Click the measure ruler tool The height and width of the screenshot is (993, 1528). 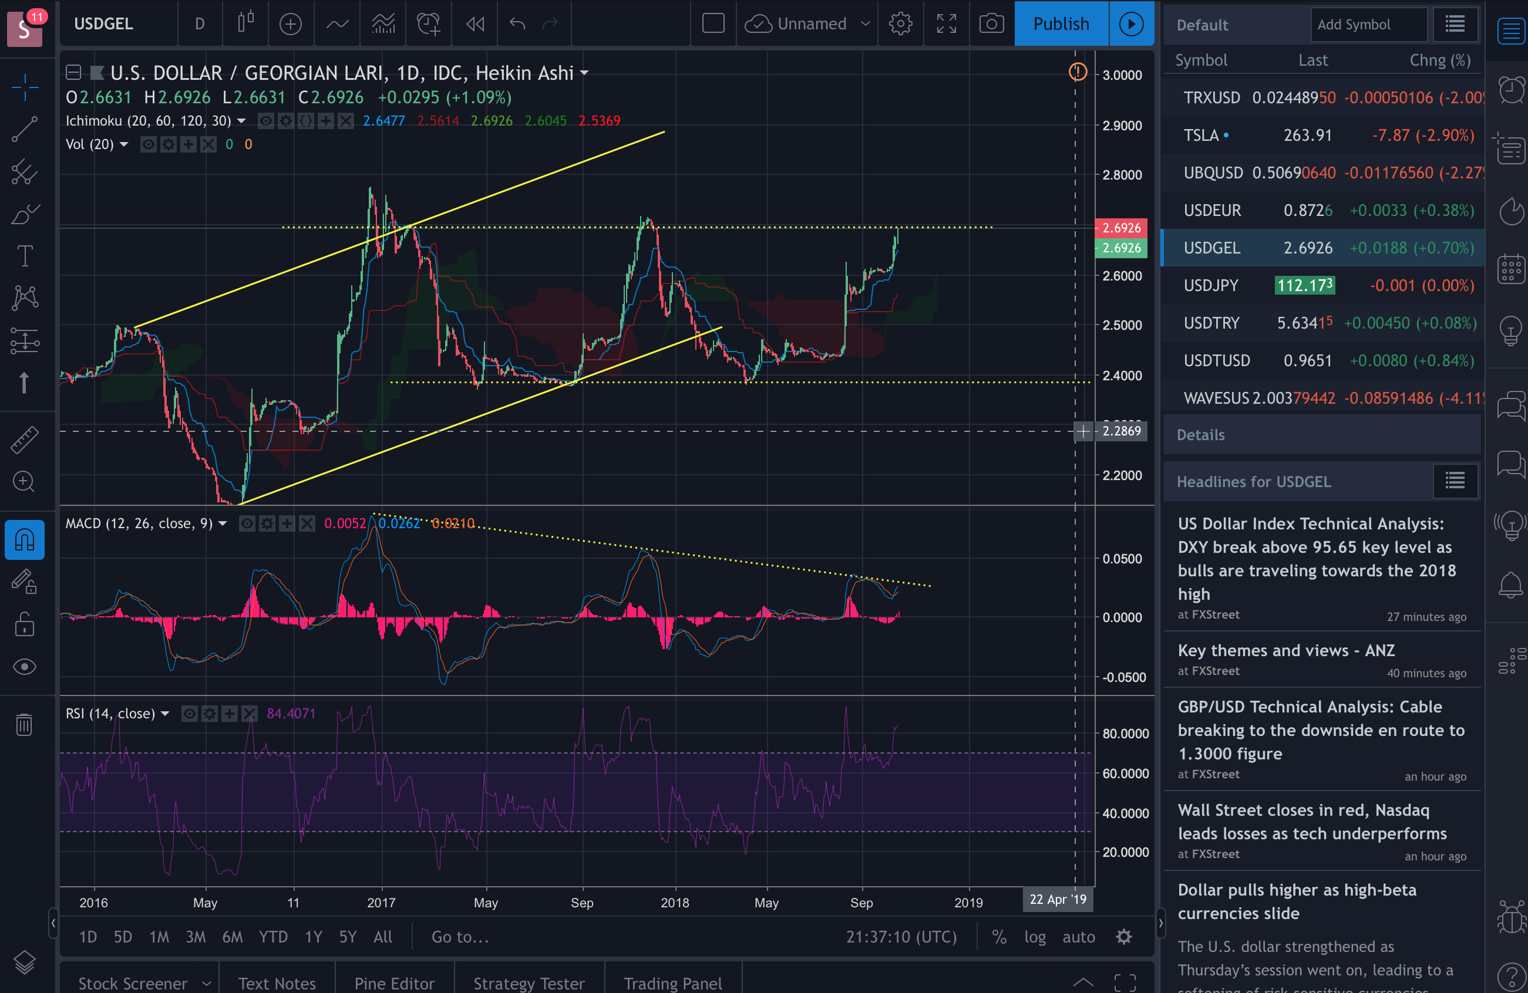coord(25,440)
